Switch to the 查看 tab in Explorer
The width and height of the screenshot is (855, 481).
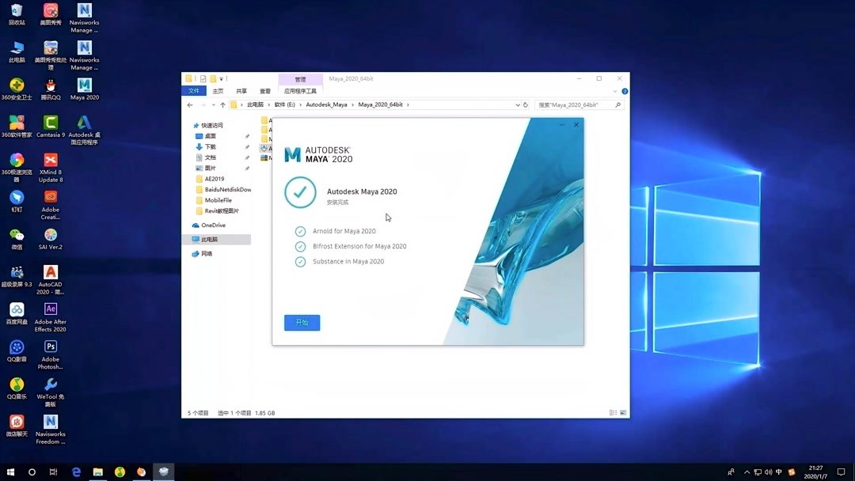point(264,90)
